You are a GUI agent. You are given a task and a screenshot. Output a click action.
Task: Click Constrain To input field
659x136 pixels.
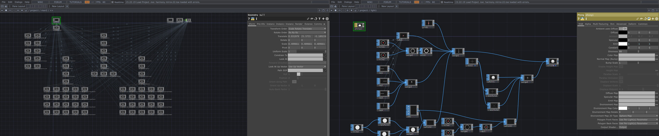coord(305,55)
